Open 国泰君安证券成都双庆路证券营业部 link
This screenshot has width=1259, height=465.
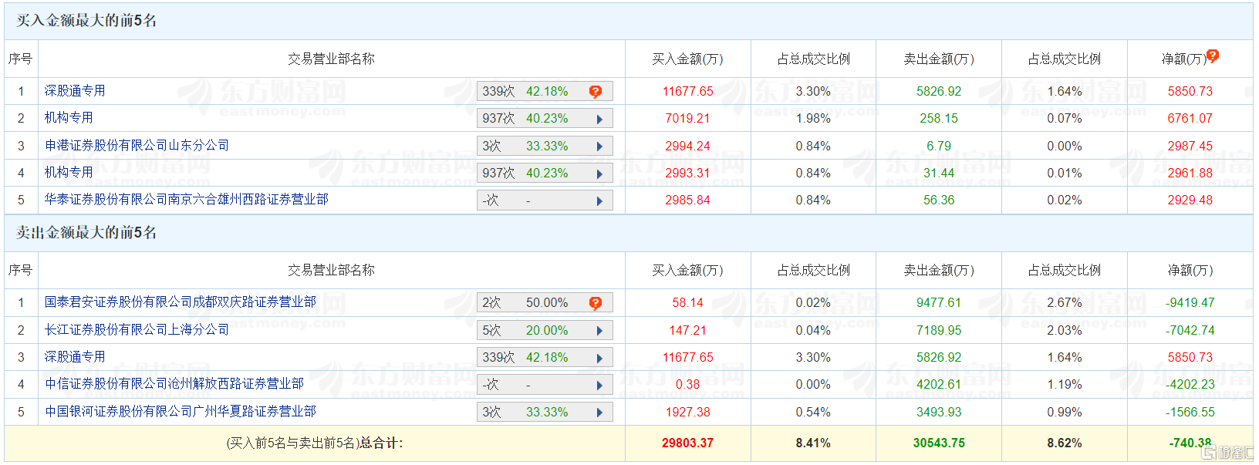click(180, 302)
